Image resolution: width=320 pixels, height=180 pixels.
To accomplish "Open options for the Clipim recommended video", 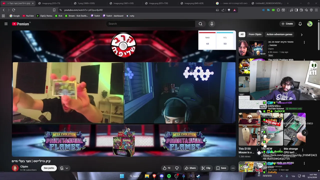I will pos(304,42).
